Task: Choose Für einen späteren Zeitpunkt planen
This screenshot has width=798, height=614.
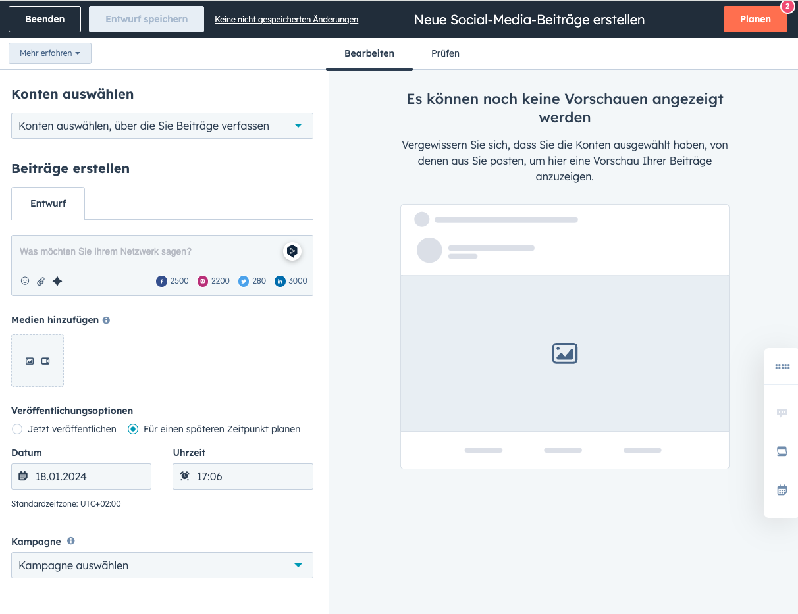Action: 134,429
